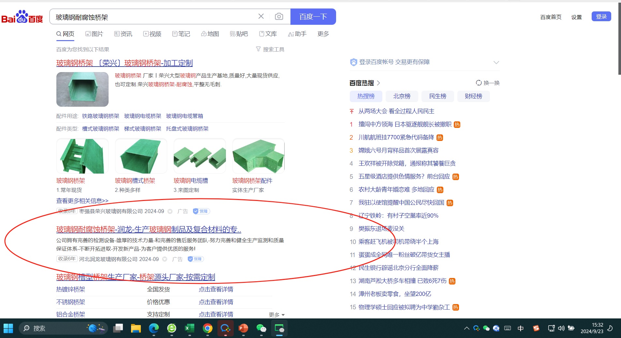Open the 玻璃钢耐腐蚀桥架-润龙 result link

(149, 230)
